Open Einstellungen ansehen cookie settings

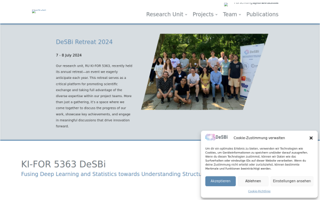pyautogui.click(x=292, y=181)
